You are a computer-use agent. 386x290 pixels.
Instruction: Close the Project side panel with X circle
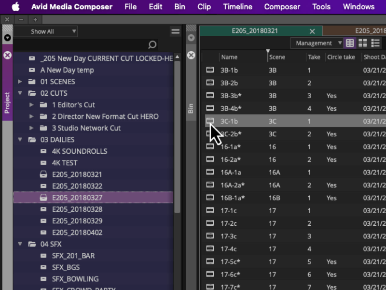[x=7, y=55]
